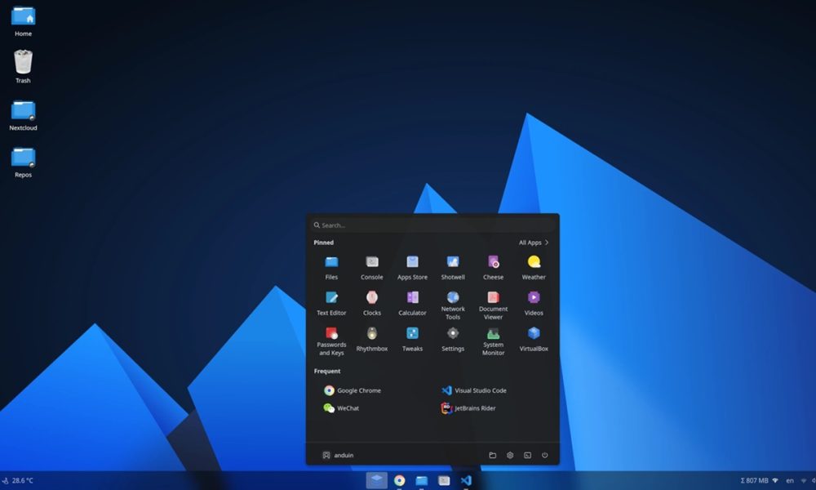Open VirtualBox from pinned apps

pyautogui.click(x=534, y=337)
